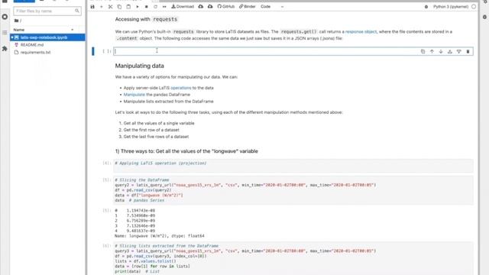Click the 'Slicing lists extracted' code cell
This screenshot has width=489, height=275.
point(293,258)
